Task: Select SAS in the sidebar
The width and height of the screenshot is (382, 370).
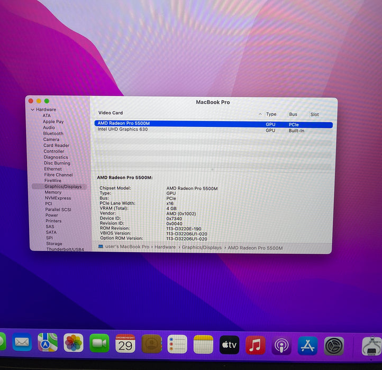Action: [50, 227]
